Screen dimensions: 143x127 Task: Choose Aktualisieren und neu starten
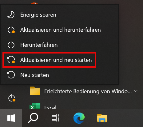[x=60, y=60]
